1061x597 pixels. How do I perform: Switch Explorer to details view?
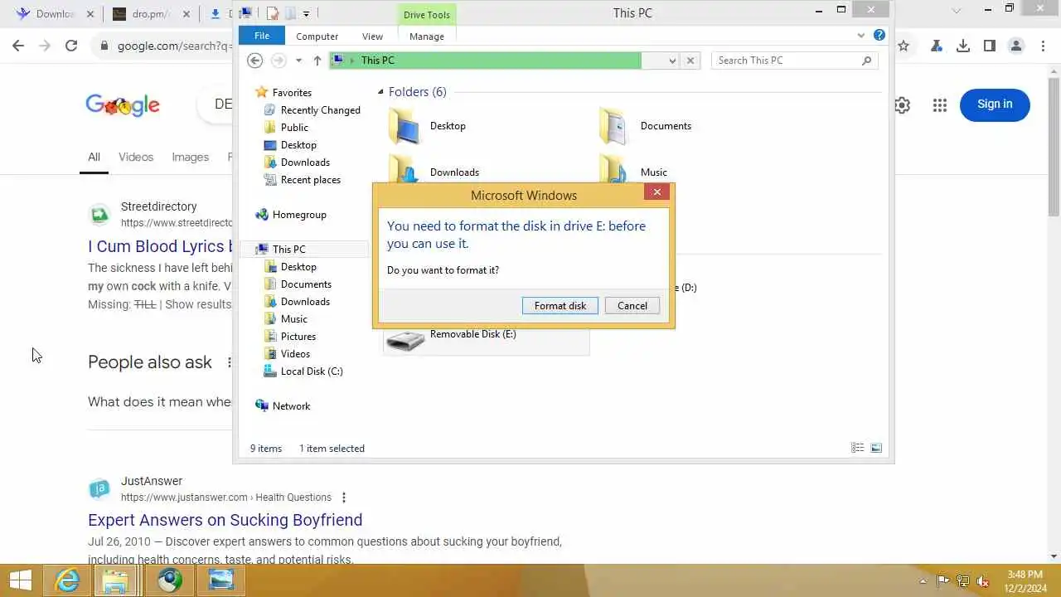pos(858,448)
